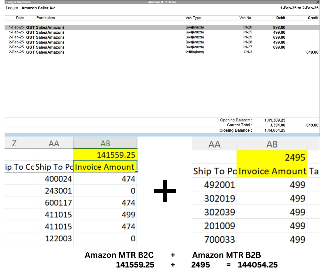Close the Ledger Vouchers window
The image size is (321, 273).
click(x=317, y=2)
